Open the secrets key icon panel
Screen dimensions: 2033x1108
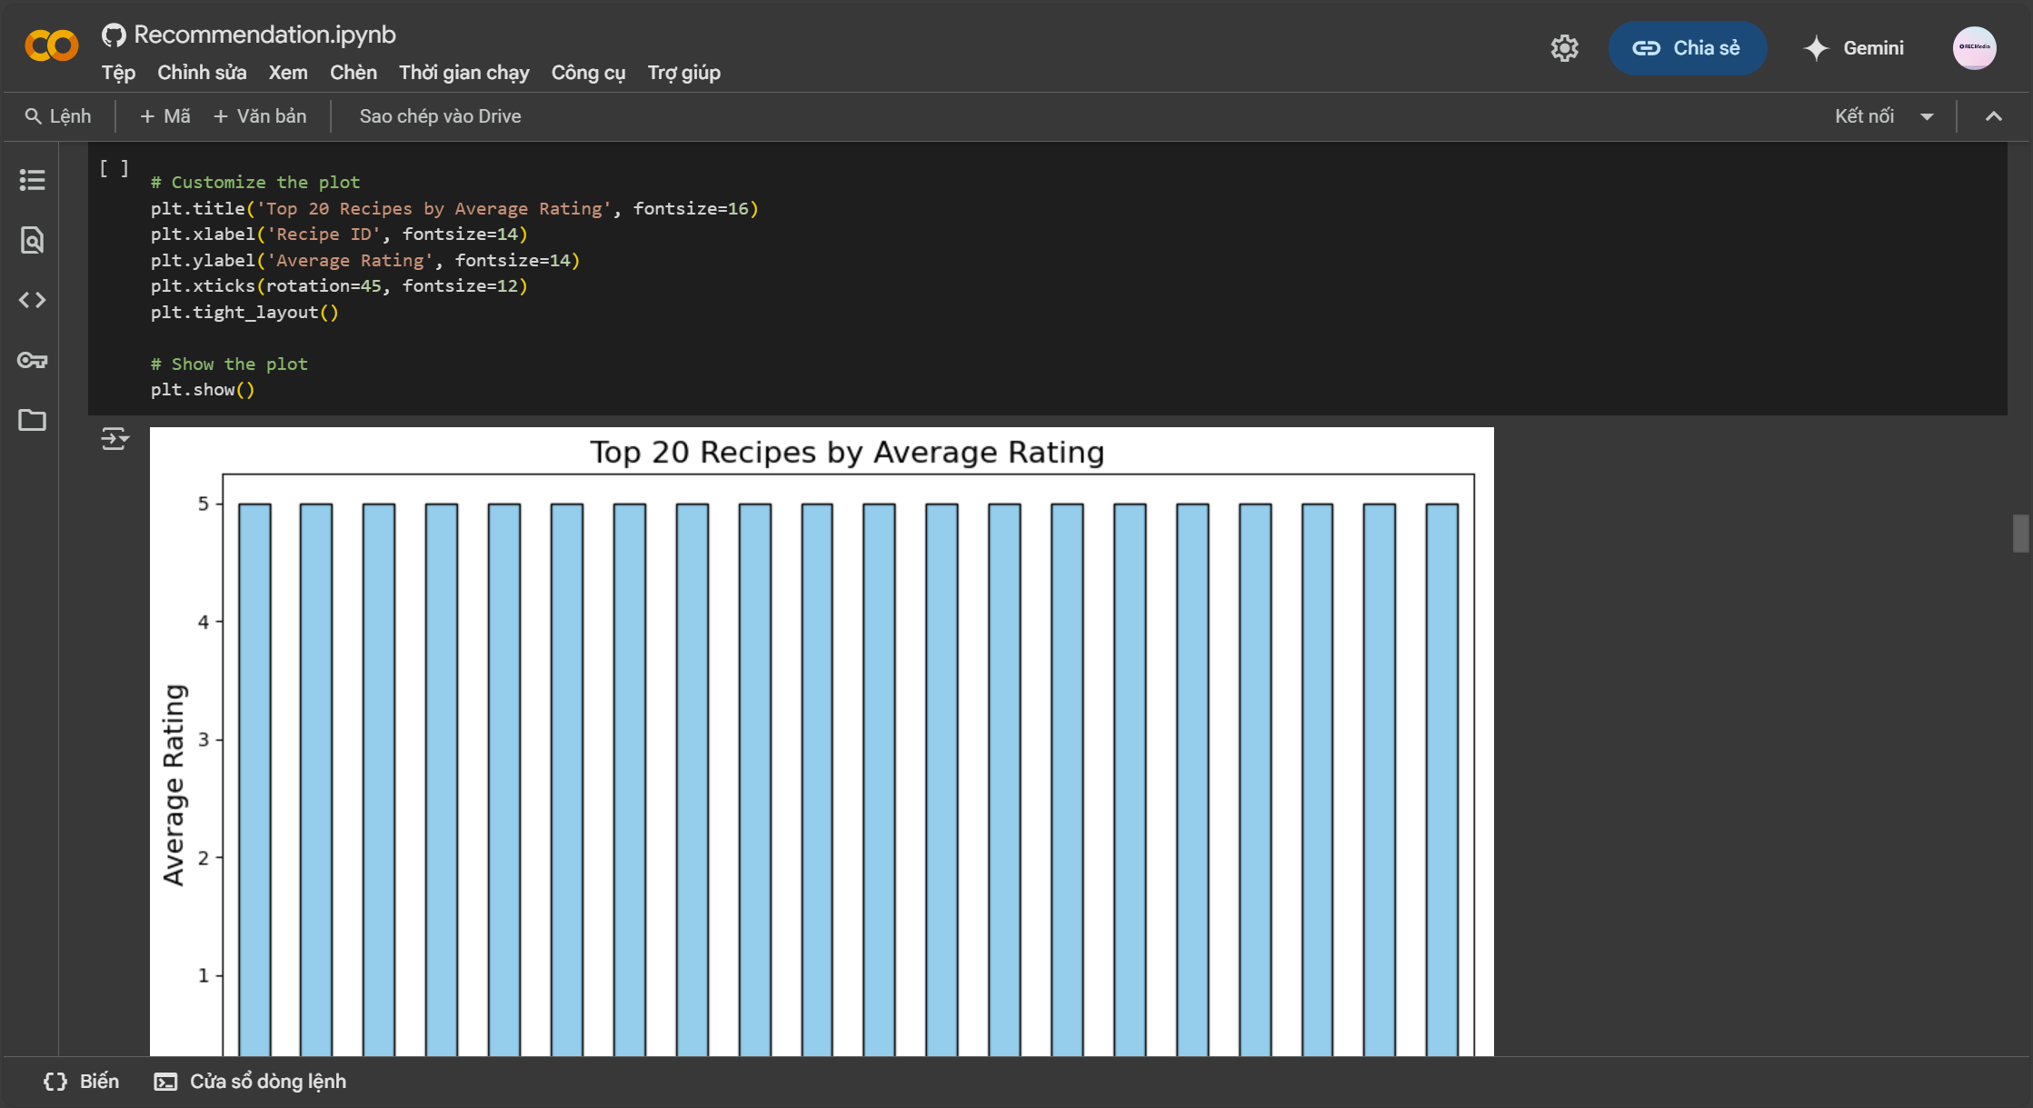point(33,360)
